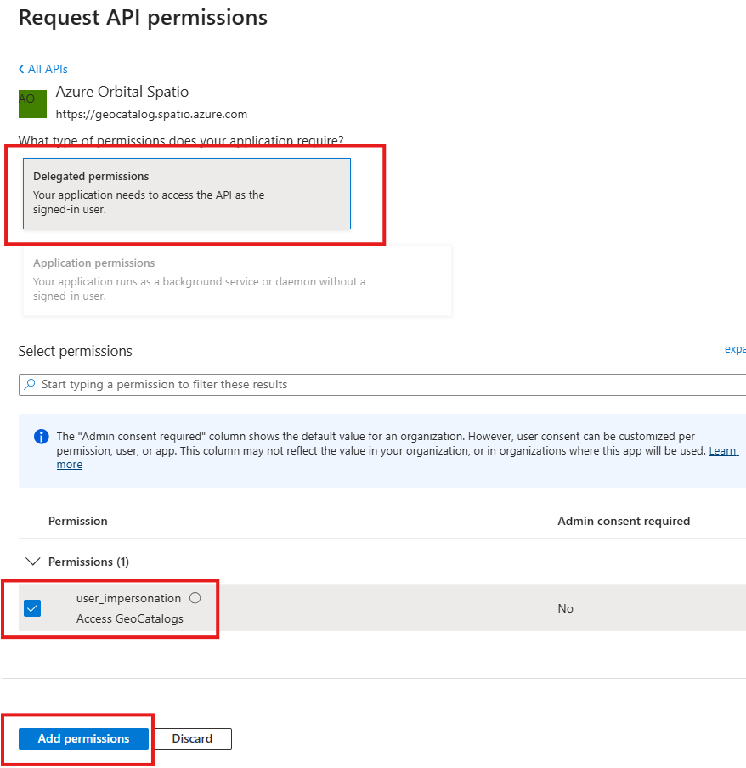Click the Access GeoCatalogs description text
The width and height of the screenshot is (746, 768).
coord(129,618)
